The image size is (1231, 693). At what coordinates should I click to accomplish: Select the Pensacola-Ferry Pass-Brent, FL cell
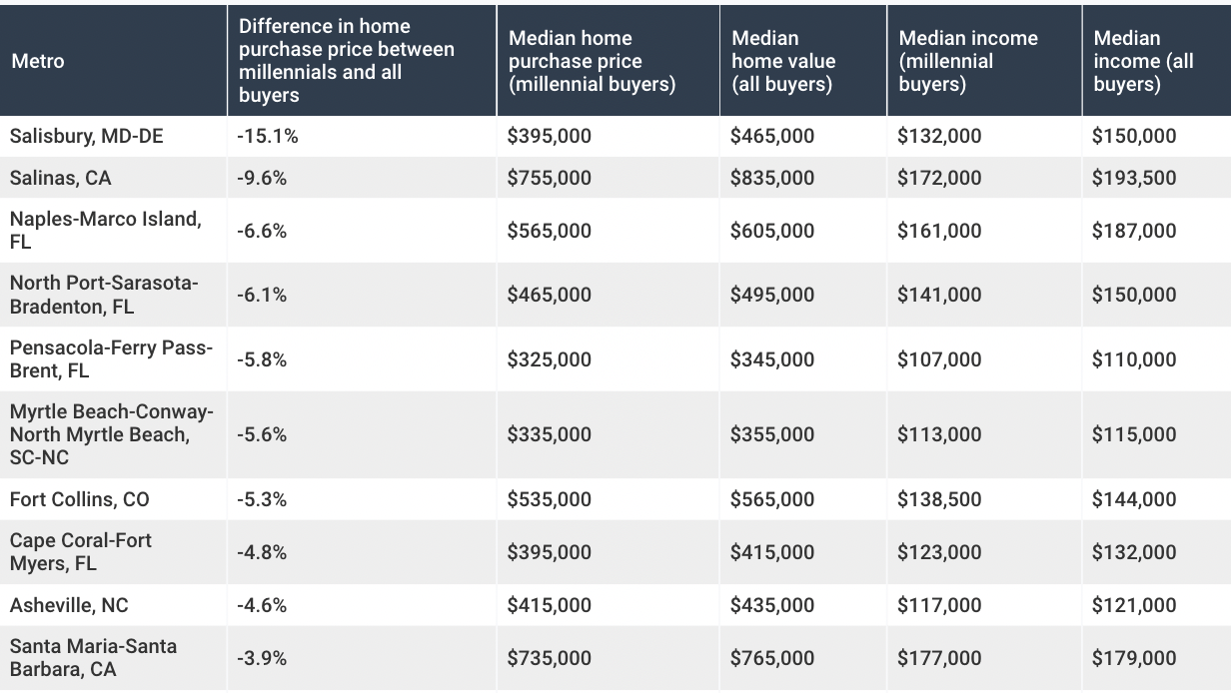pos(111,359)
